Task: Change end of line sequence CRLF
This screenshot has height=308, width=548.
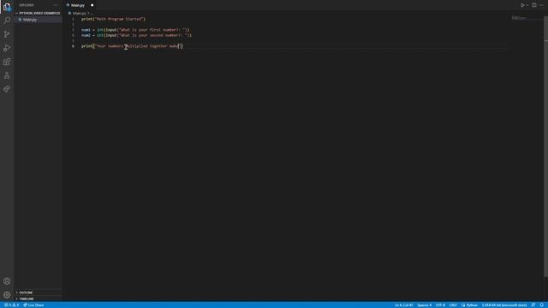Action: click(x=453, y=305)
